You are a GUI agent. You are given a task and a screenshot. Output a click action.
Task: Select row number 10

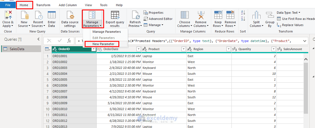point(48,109)
